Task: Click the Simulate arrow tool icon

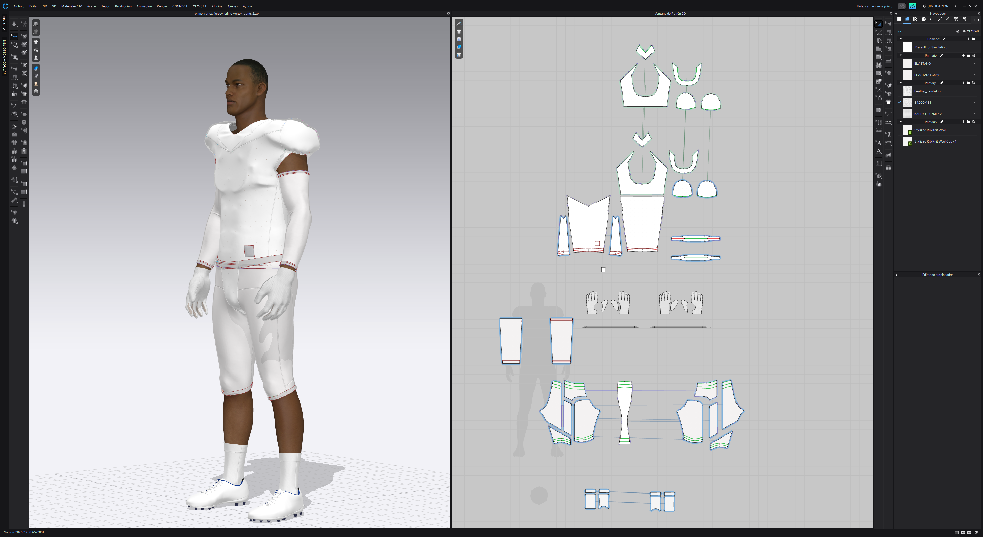Action: coord(14,24)
